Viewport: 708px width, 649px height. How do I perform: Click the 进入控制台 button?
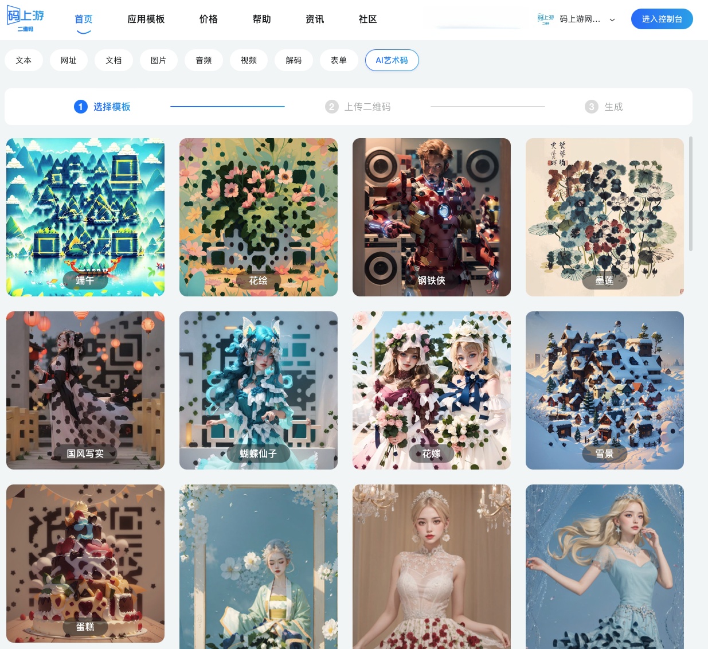(x=662, y=19)
